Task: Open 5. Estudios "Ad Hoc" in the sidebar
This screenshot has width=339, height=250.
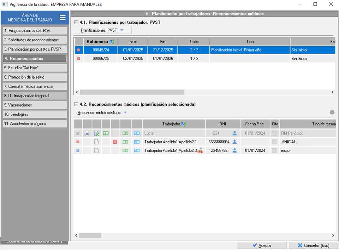Action: point(34,67)
